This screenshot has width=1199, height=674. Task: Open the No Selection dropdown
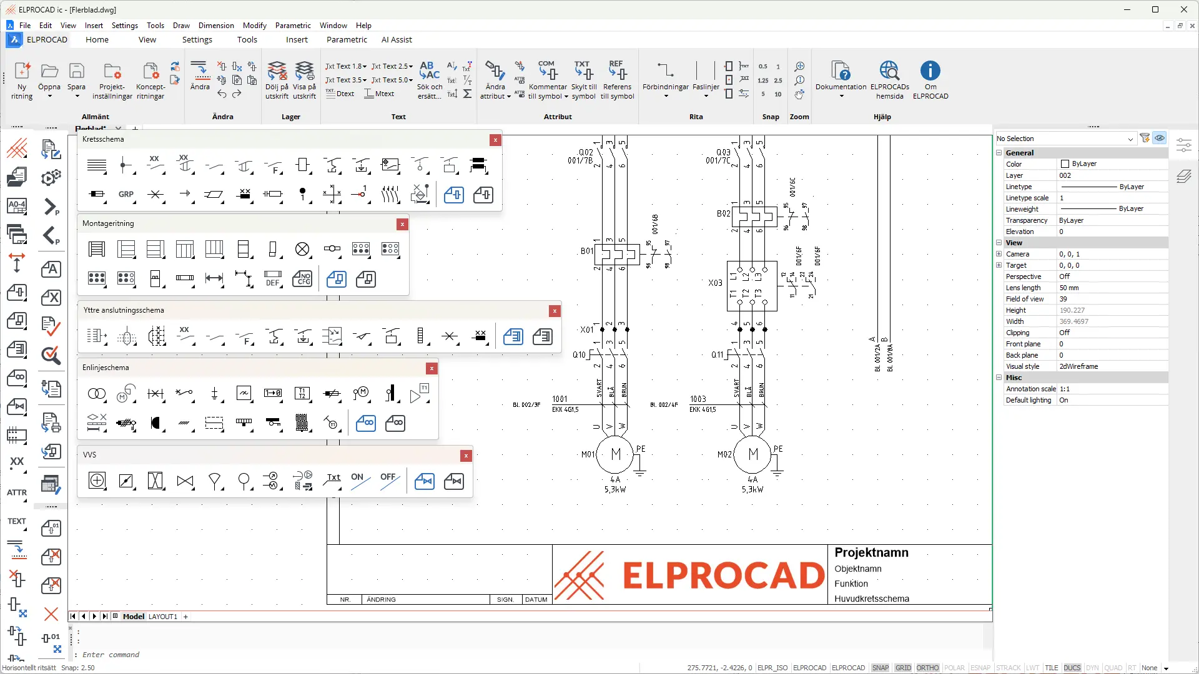click(x=1130, y=139)
